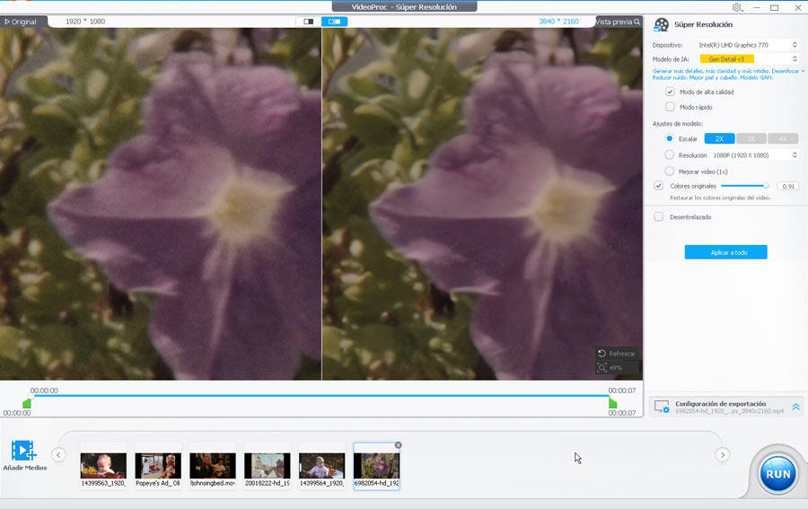Select the Resolución radio button
The image size is (808, 509).
670,154
